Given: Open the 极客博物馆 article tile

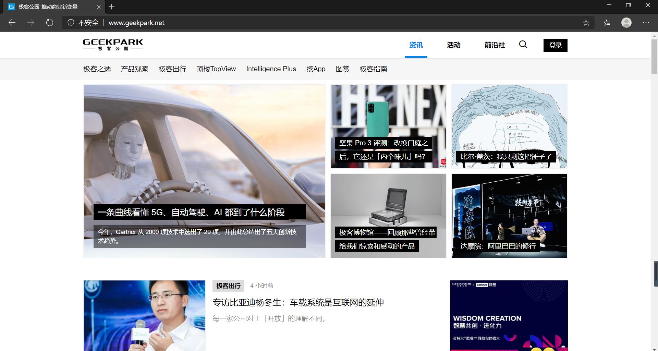Looking at the screenshot, I should (x=388, y=216).
